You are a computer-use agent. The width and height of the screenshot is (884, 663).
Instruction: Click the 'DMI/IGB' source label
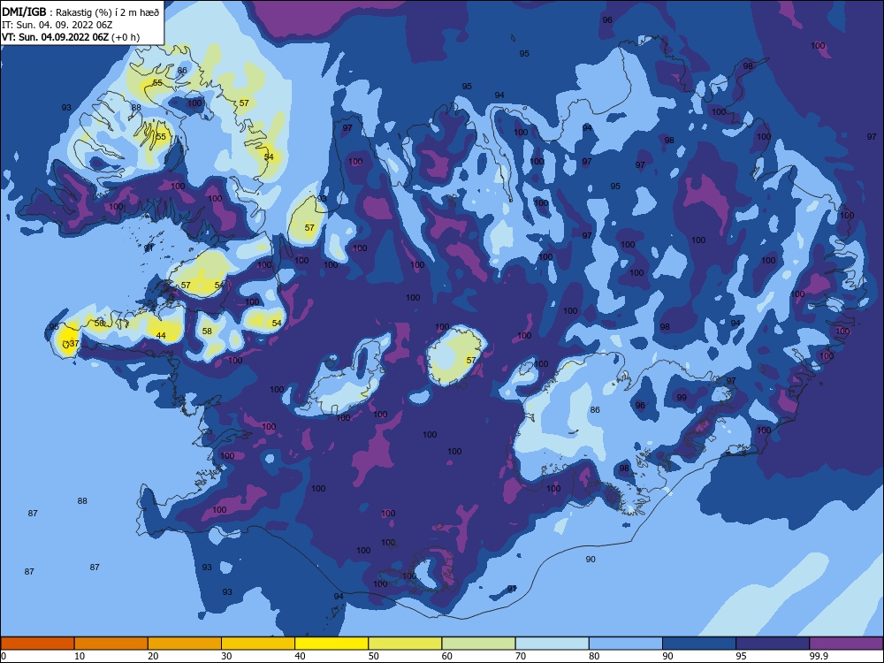click(24, 11)
